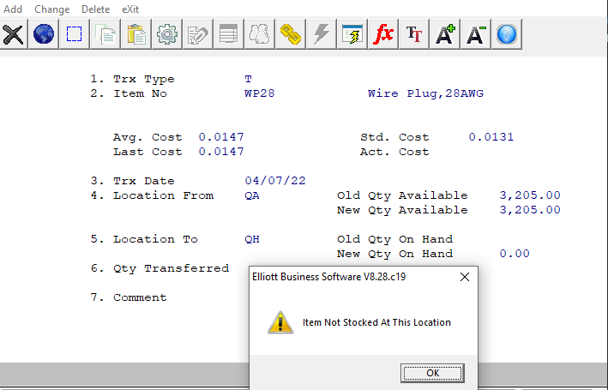Image resolution: width=608 pixels, height=390 pixels.
Task: Increase font size with A plus icon
Action: click(x=445, y=34)
